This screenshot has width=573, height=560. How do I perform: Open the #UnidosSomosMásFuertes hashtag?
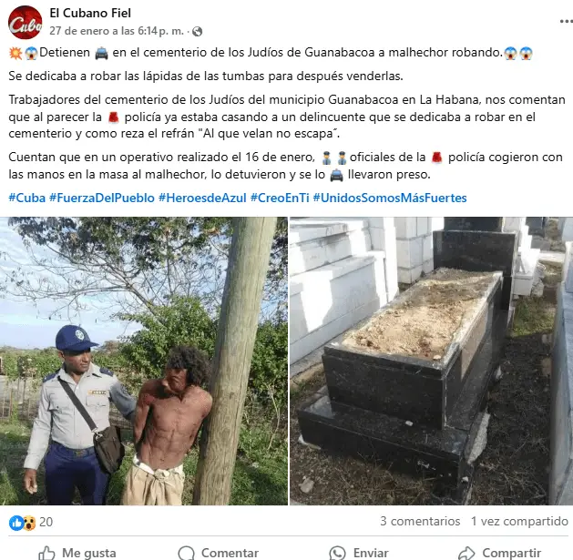pos(390,198)
